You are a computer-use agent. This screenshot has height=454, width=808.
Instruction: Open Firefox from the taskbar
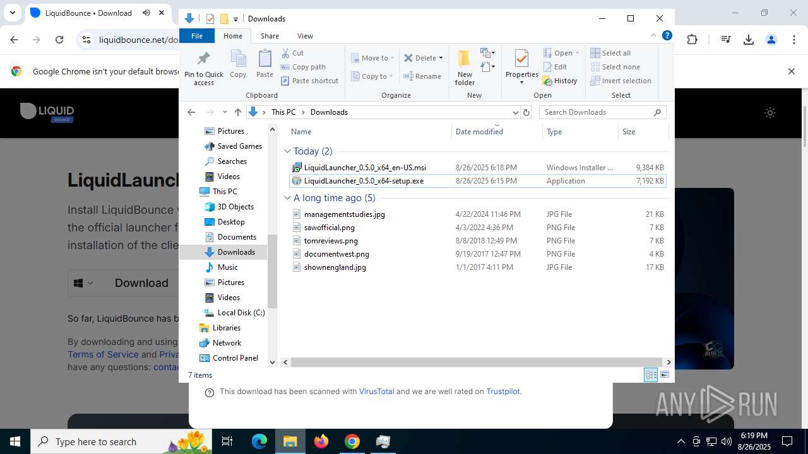click(321, 441)
